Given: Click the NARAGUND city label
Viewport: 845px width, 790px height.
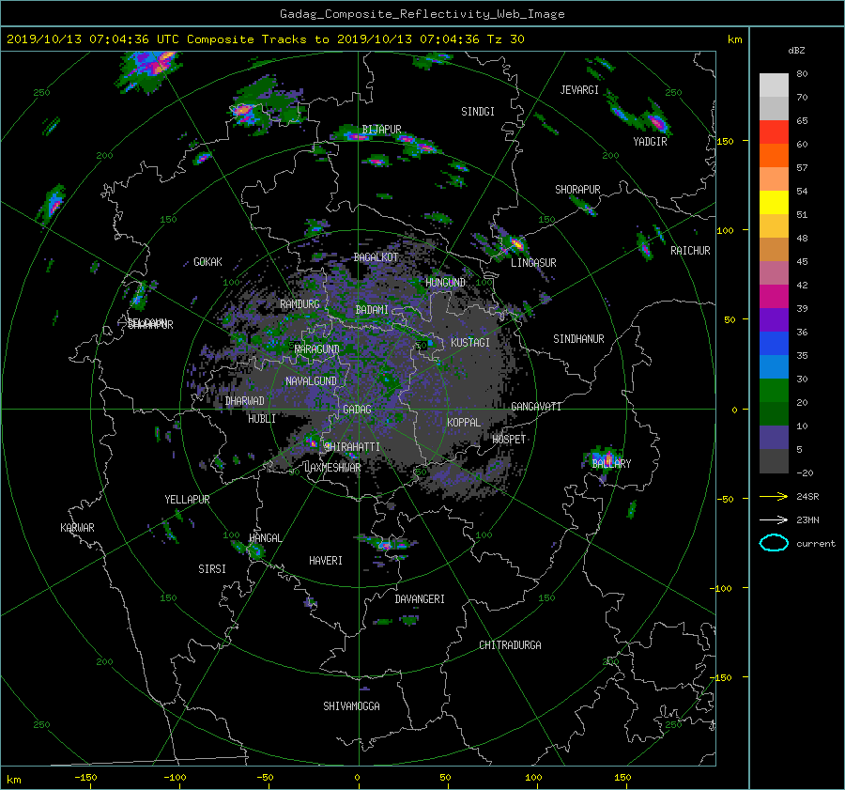Looking at the screenshot, I should pyautogui.click(x=317, y=349).
